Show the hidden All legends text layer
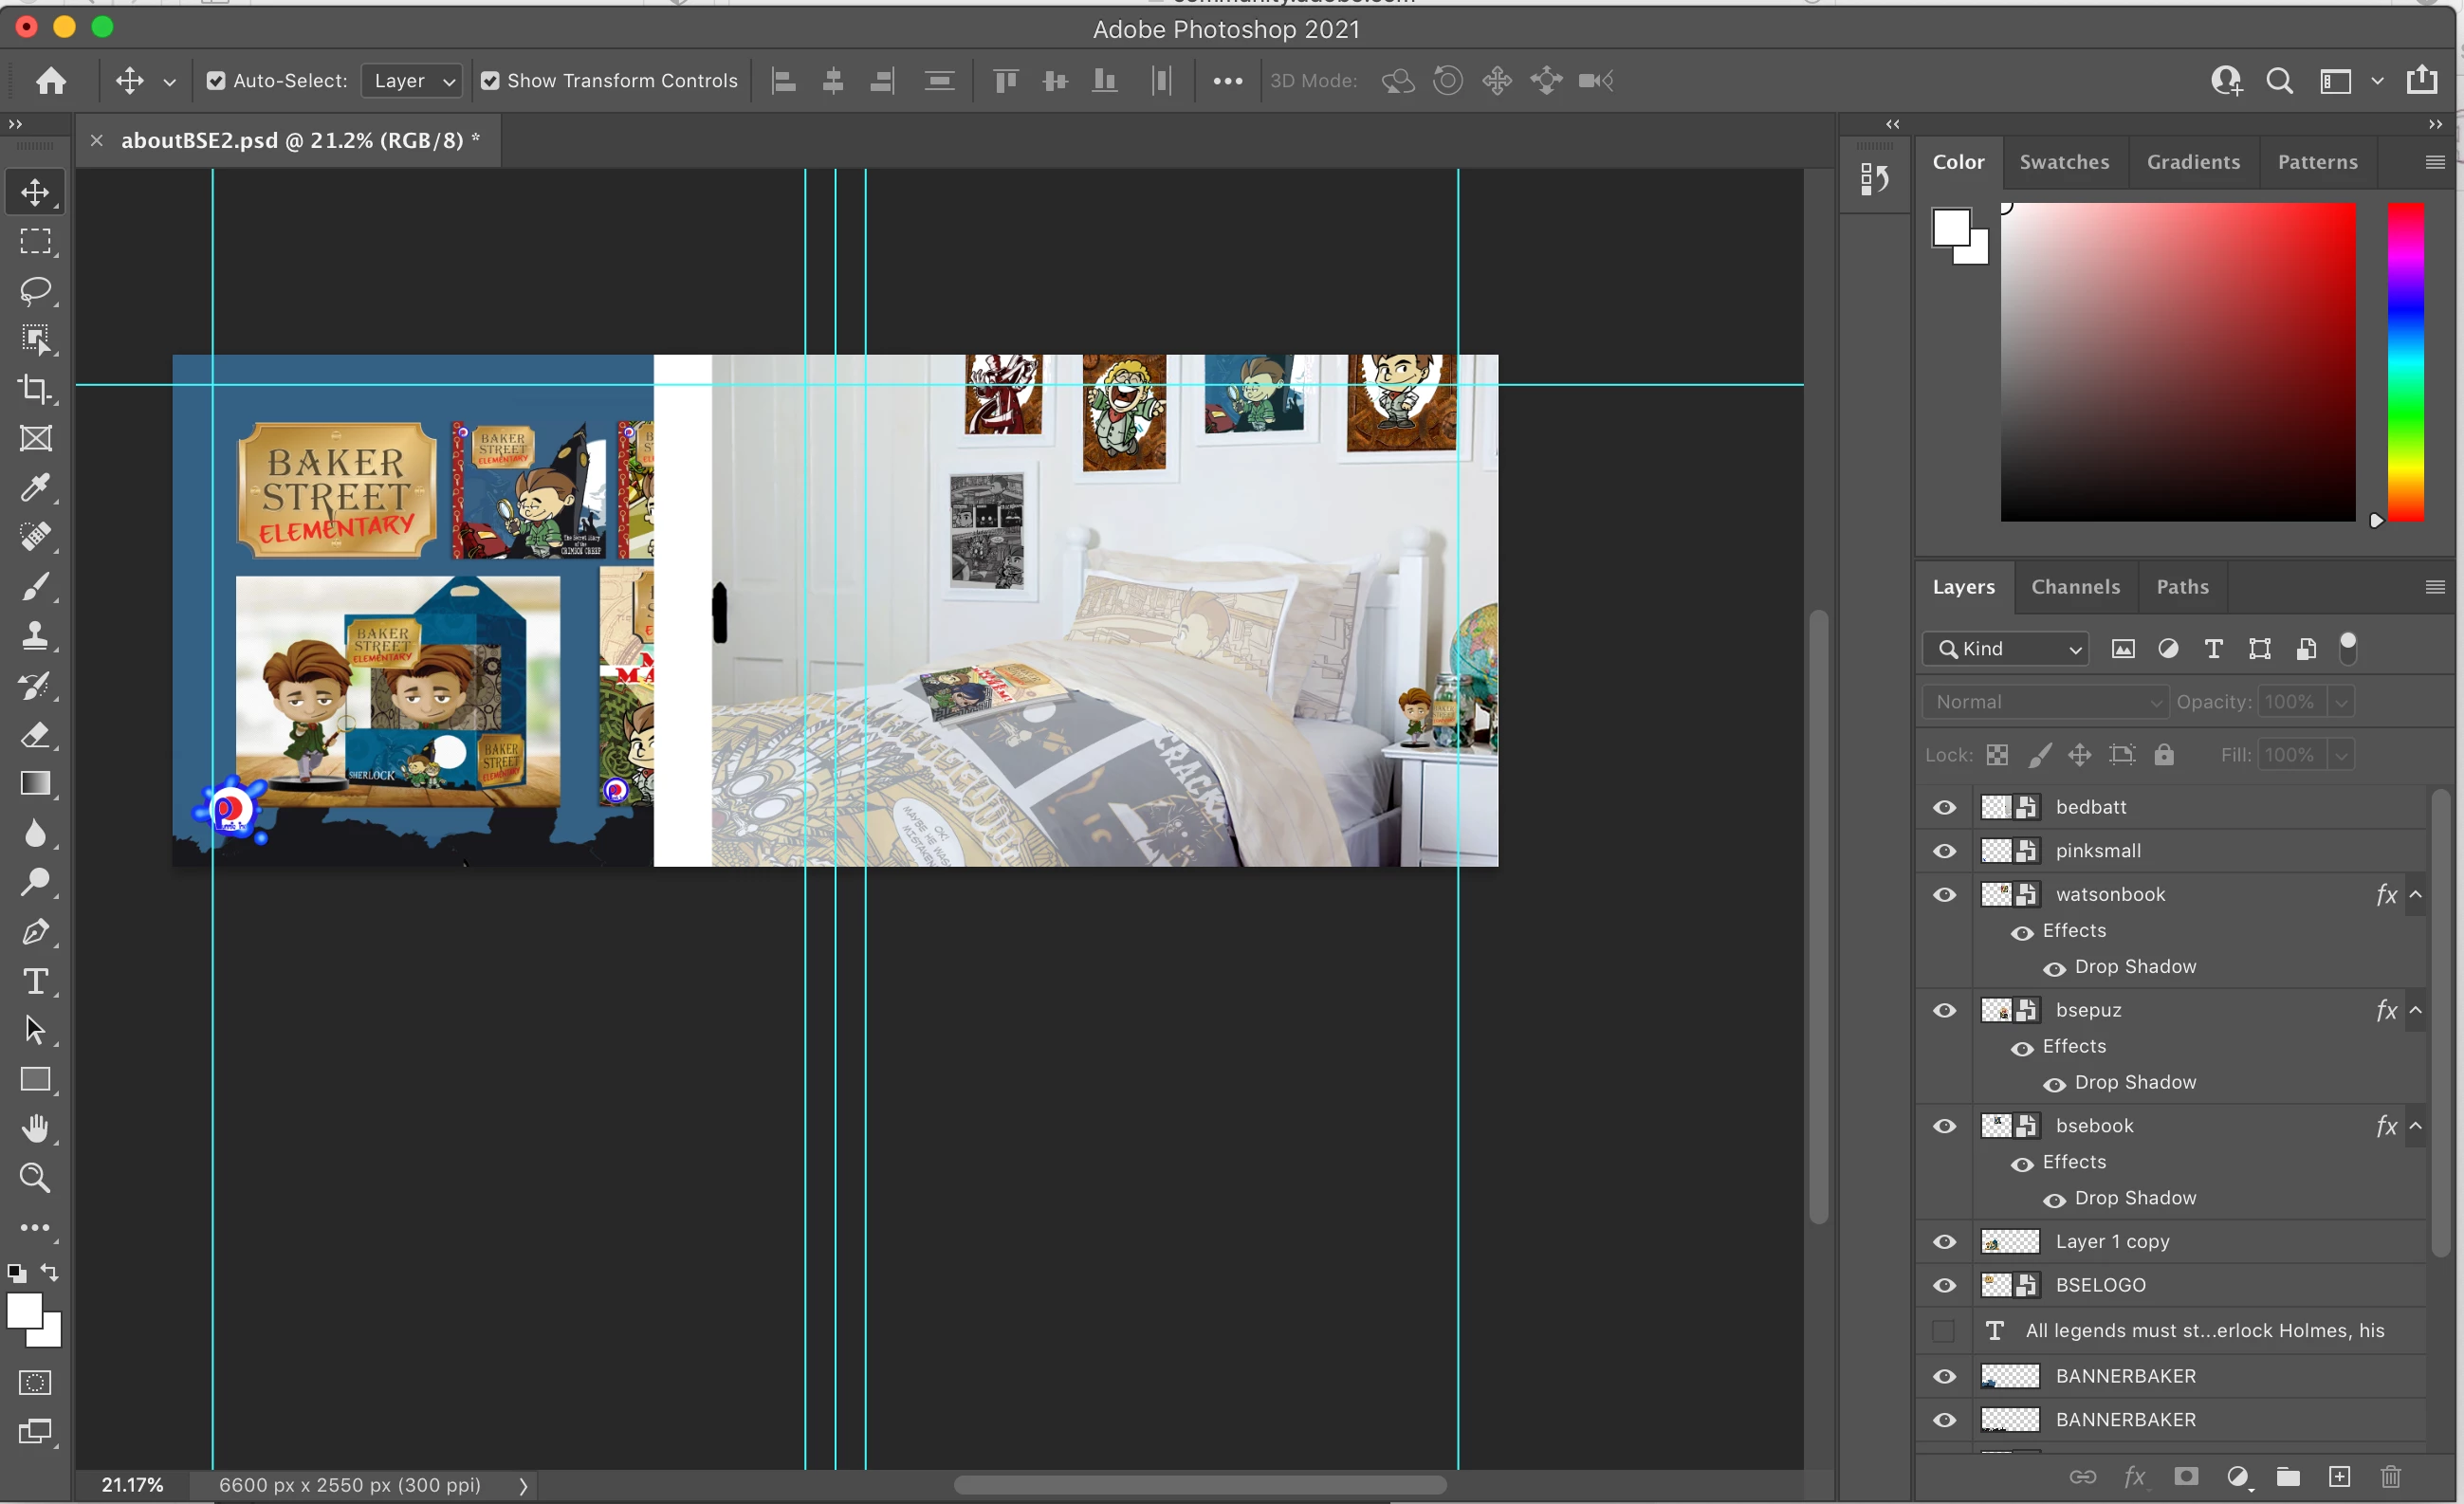Image resolution: width=2464 pixels, height=1504 pixels. pos(1944,1330)
